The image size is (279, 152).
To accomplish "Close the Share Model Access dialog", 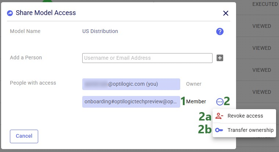I will click(x=226, y=13).
